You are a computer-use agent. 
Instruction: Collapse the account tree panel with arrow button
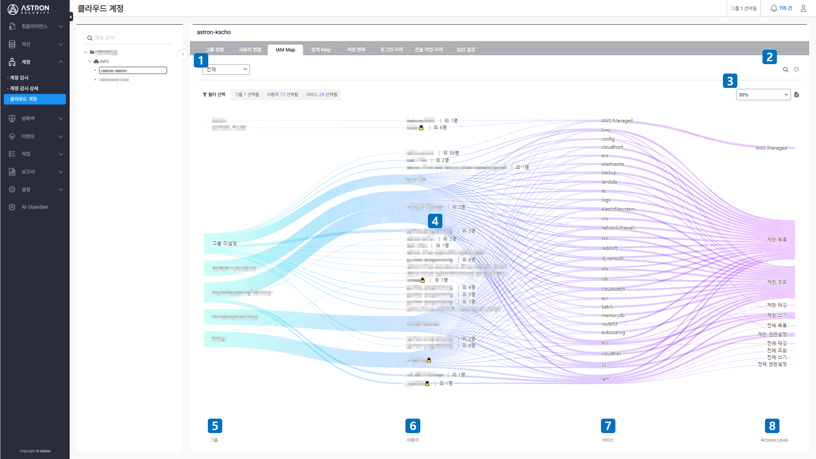tap(183, 54)
